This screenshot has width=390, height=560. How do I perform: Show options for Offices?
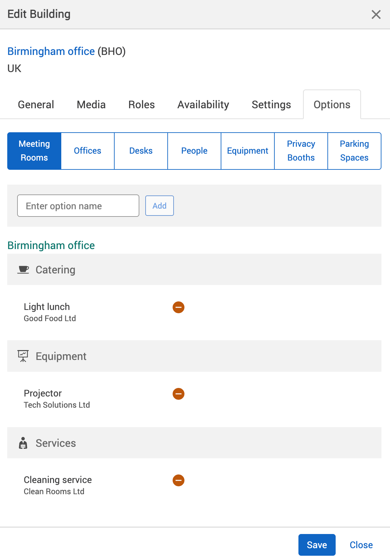point(88,151)
